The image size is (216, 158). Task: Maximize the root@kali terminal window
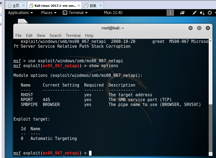(199, 28)
